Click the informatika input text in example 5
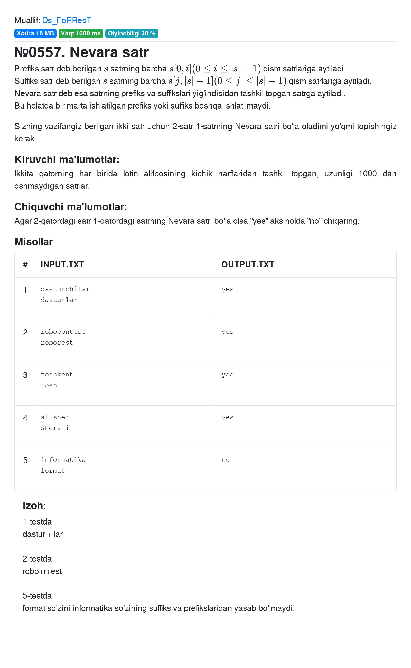Viewport: 411px width, 668px height. click(63, 460)
